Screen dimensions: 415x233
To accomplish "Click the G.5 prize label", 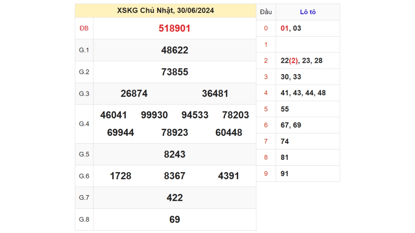I will pos(84,154).
